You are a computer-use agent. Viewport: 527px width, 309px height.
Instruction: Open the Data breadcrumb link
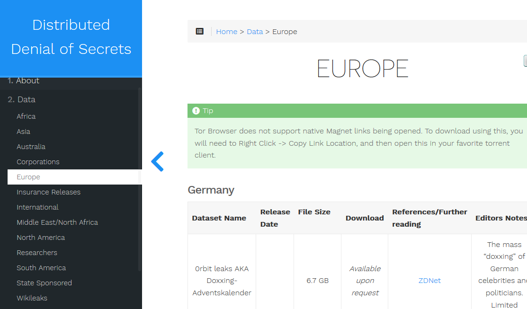click(255, 32)
